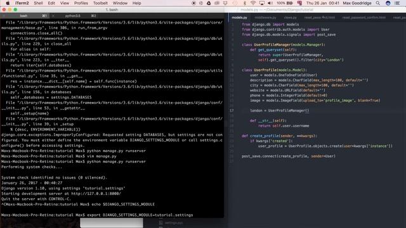
Task: Open the Google Drive menu bar icon
Action: (209, 3)
